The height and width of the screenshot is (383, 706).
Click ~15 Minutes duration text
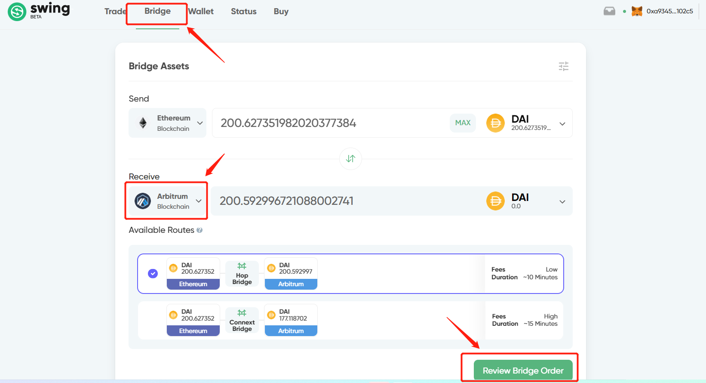tap(540, 324)
